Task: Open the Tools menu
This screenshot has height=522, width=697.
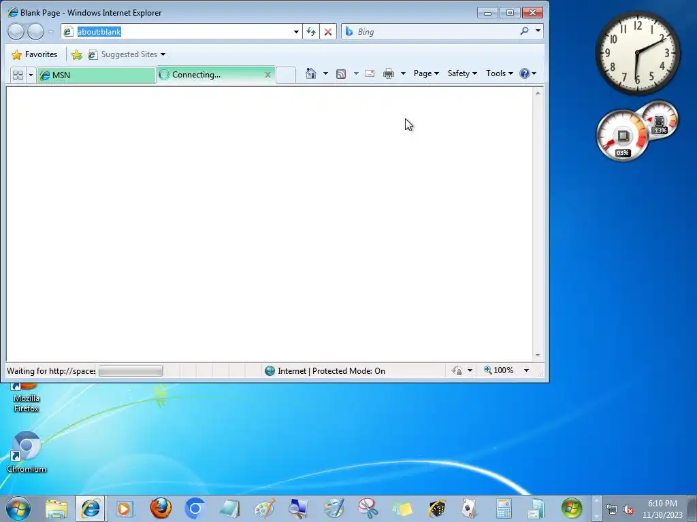Action: pos(499,73)
